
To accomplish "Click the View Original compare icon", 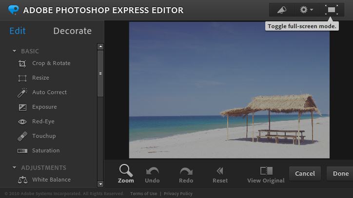I will (266, 171).
